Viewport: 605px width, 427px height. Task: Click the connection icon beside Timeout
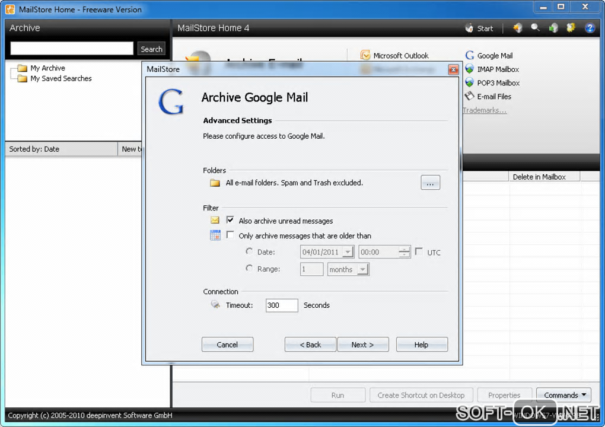coord(215,305)
